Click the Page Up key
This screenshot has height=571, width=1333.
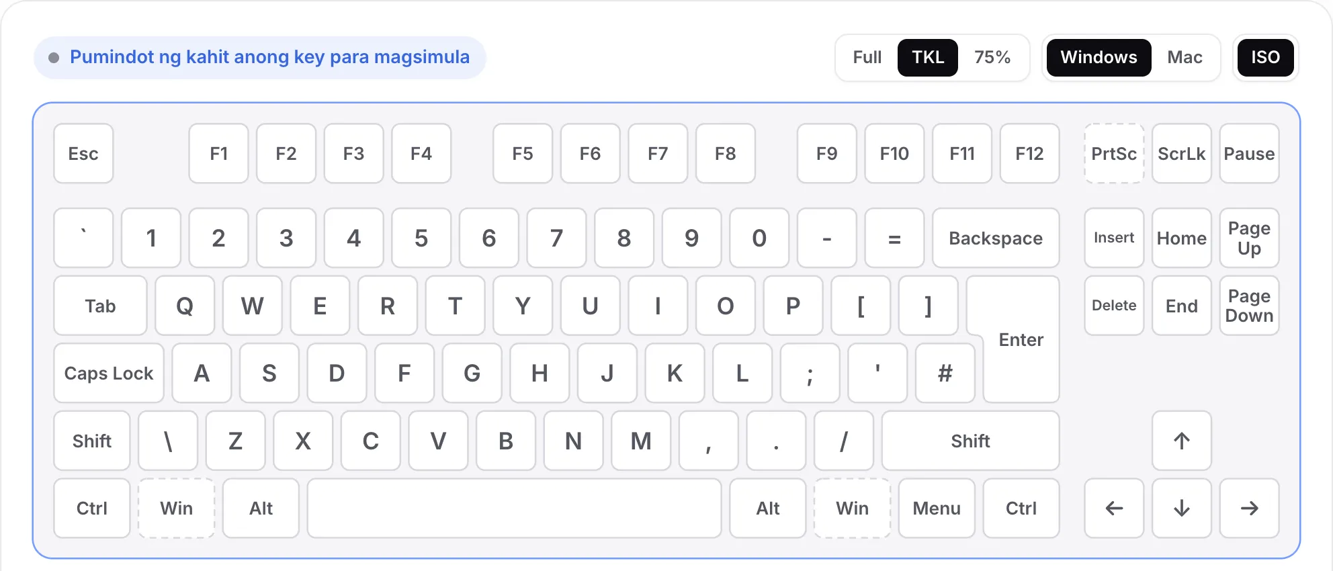click(x=1249, y=238)
